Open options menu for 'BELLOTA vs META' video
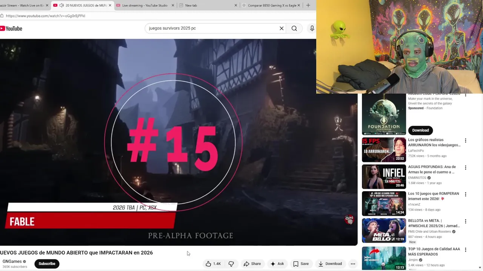This screenshot has height=271, width=483. (465, 221)
